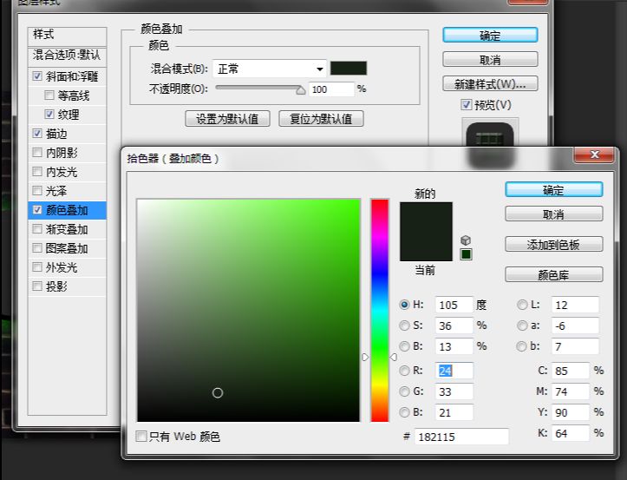Enable the 图案叠加 checkbox
This screenshot has height=480, width=627.
point(37,247)
